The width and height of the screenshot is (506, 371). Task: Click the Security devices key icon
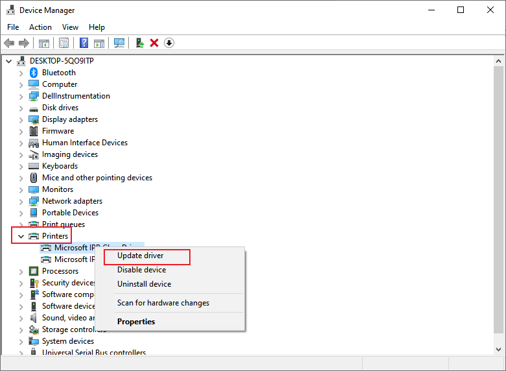click(x=34, y=283)
